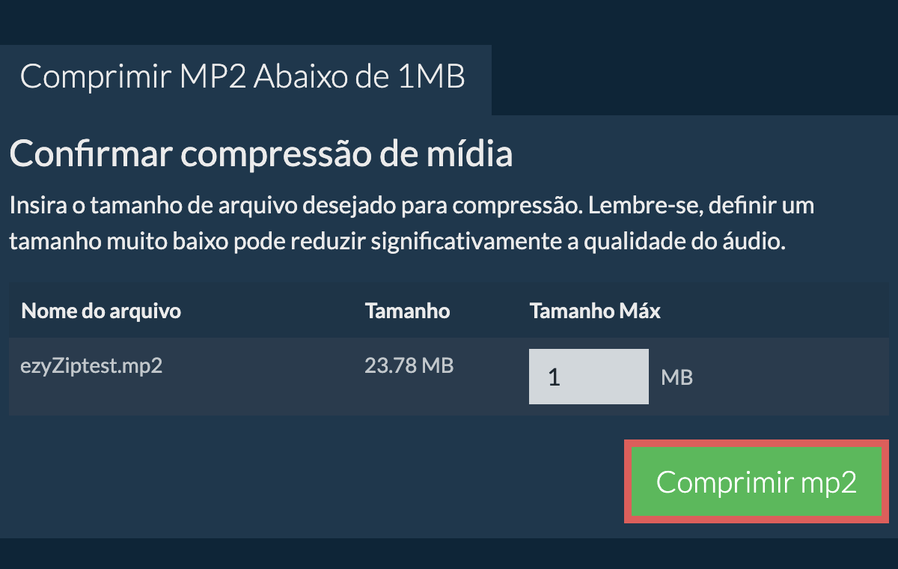This screenshot has width=898, height=569.
Task: Click the MB unit label beside input
Action: pyautogui.click(x=676, y=377)
